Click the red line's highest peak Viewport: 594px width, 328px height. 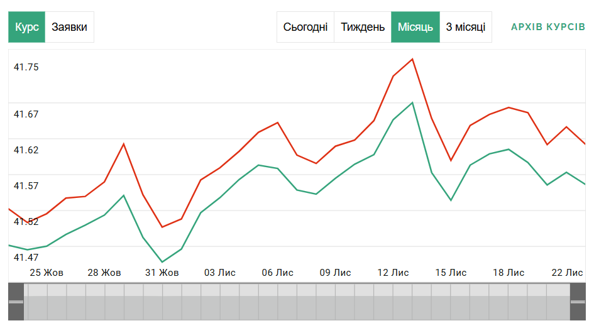(412, 59)
